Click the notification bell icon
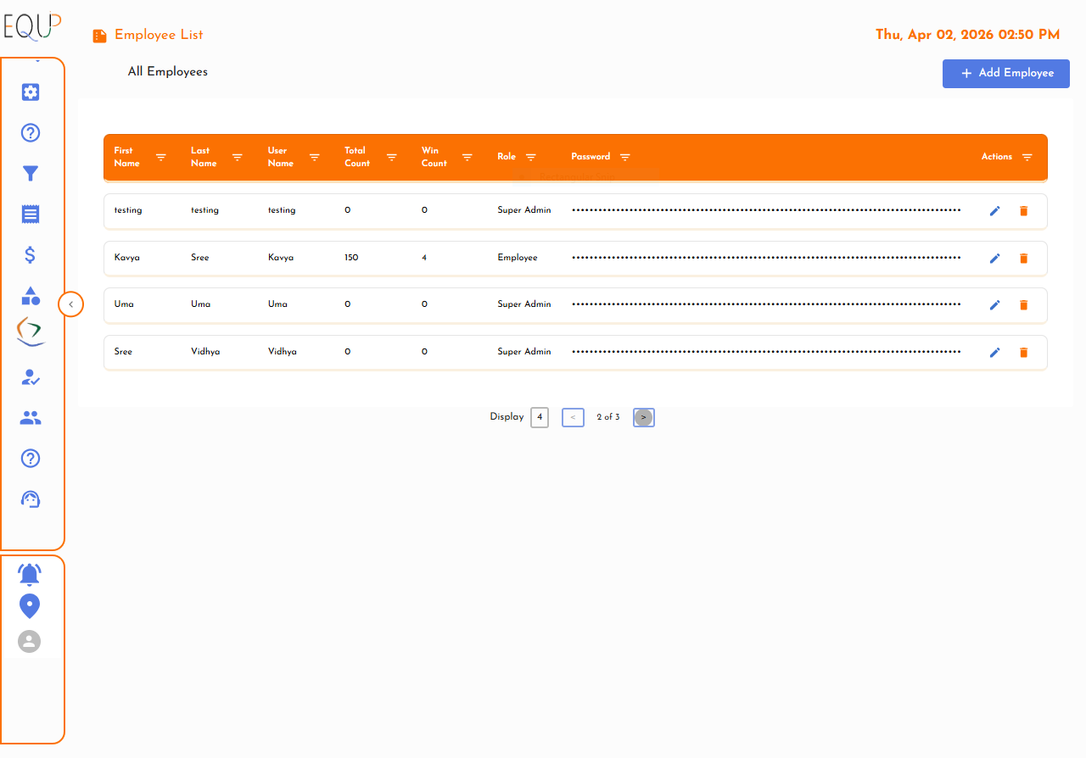The height and width of the screenshot is (758, 1086). pyautogui.click(x=30, y=575)
